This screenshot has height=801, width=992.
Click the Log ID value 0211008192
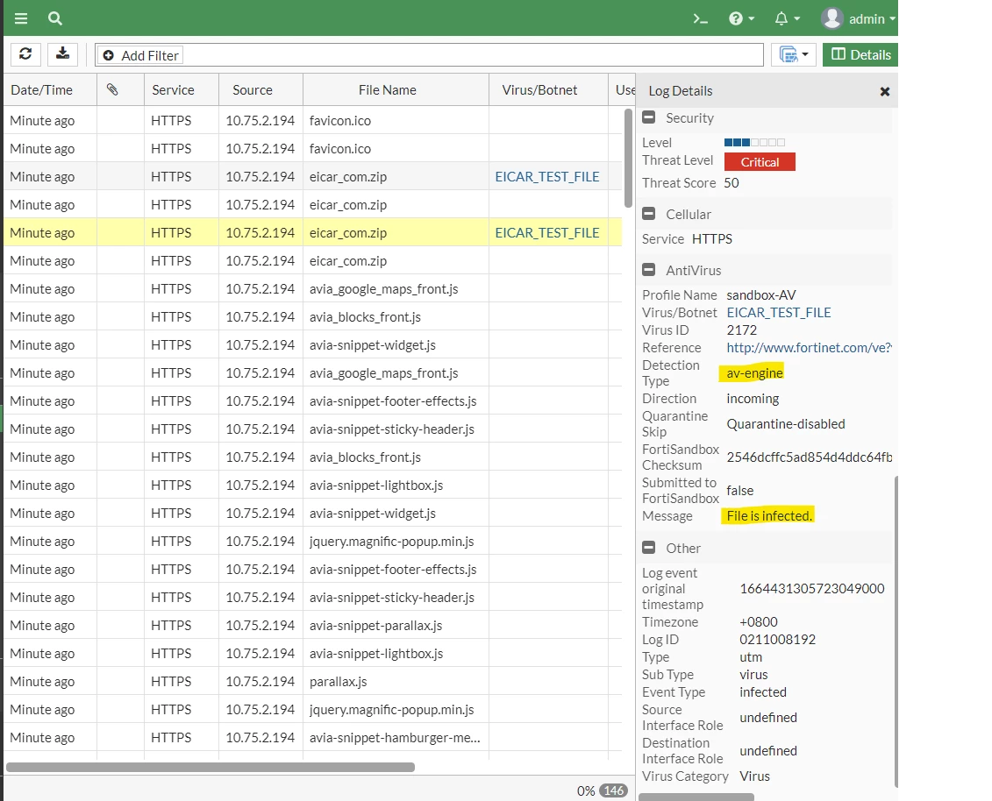777,639
